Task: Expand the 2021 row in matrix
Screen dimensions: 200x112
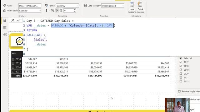Action: [13, 72]
